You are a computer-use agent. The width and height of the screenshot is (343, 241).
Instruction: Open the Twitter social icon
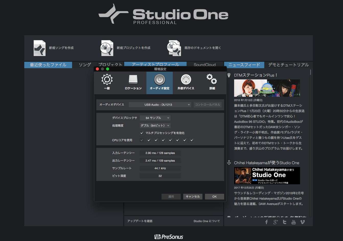(x=284, y=222)
